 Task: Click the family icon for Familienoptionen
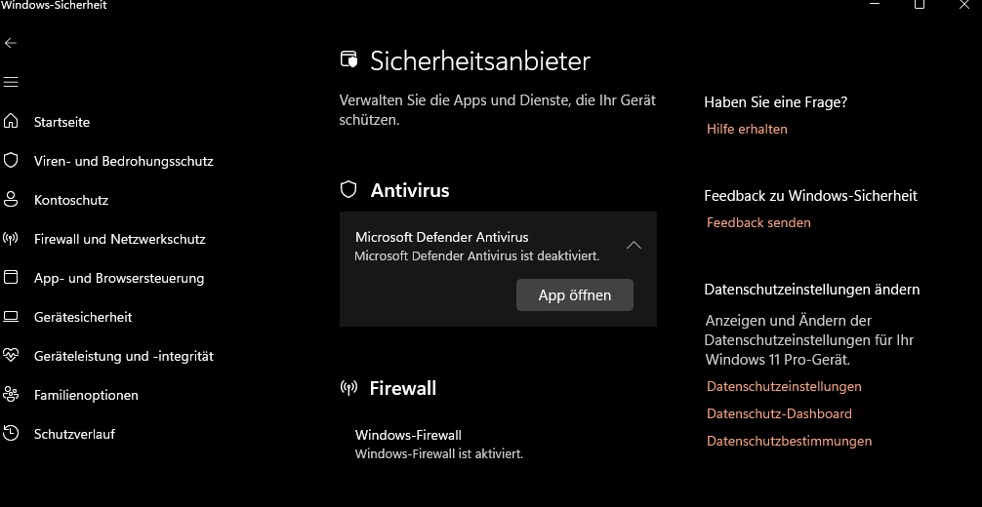tap(11, 394)
